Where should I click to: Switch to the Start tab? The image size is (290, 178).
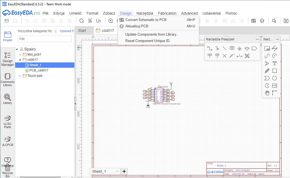pyautogui.click(x=82, y=31)
